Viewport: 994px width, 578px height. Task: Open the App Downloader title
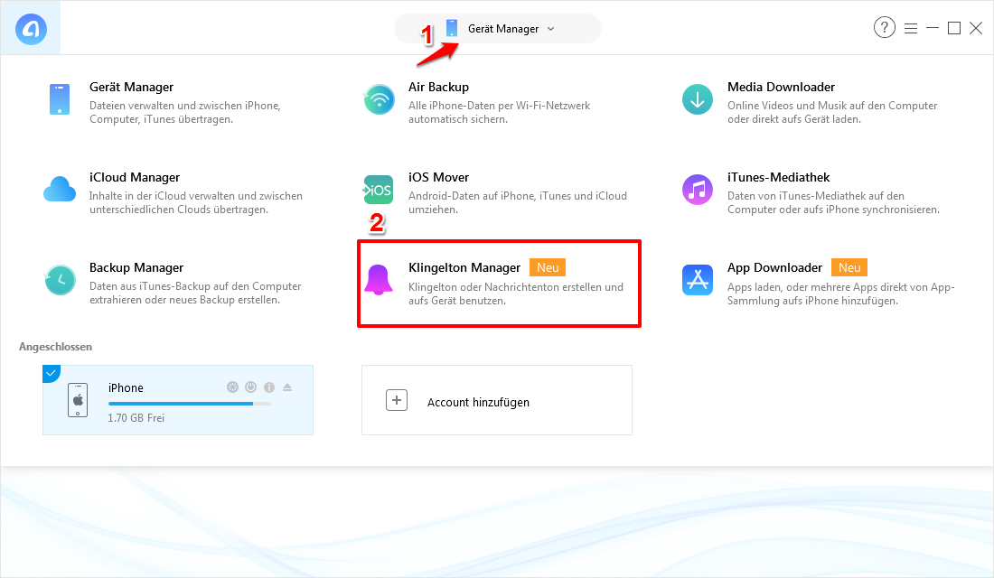click(774, 267)
